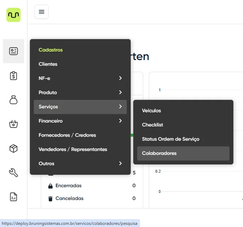Open Fornecedores / Credores menu item
This screenshot has height=227, width=243.
click(x=67, y=135)
